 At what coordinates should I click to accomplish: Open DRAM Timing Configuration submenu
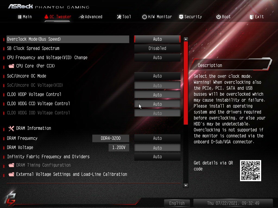pos(43,165)
